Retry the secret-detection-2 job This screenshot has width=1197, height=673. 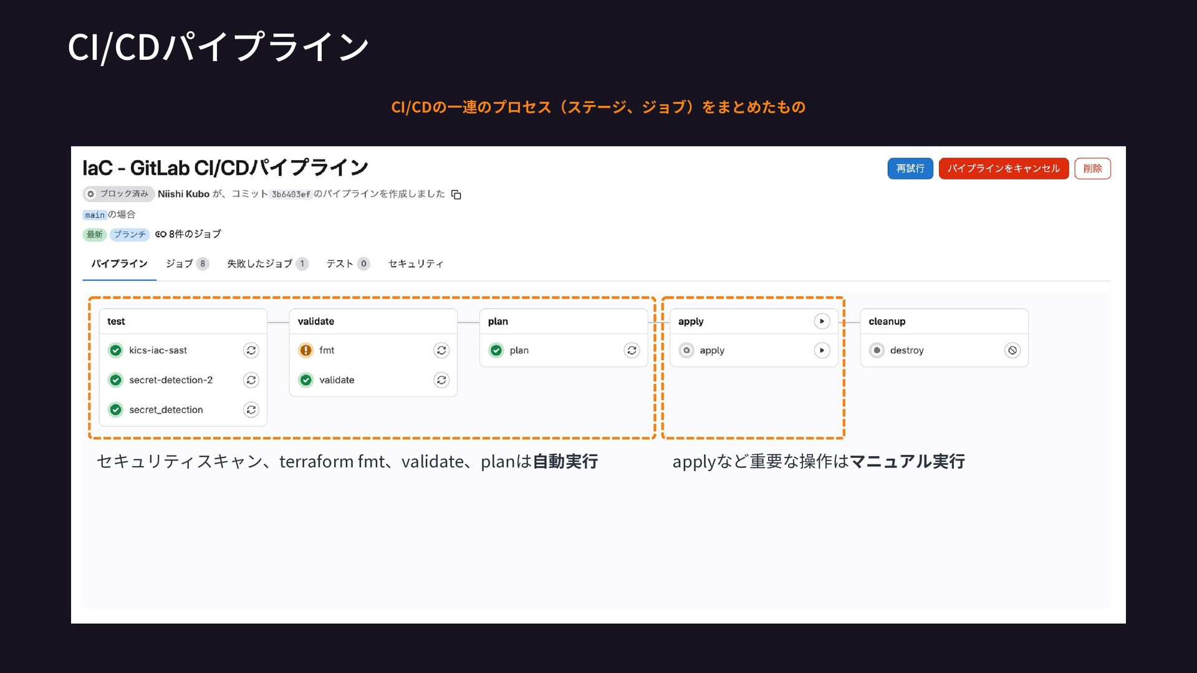tap(251, 380)
